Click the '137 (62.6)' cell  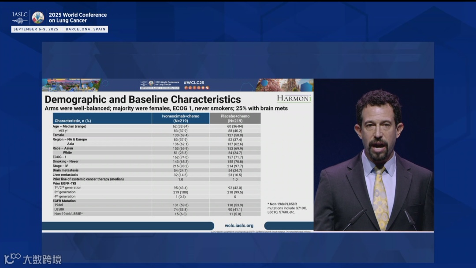[x=235, y=144]
